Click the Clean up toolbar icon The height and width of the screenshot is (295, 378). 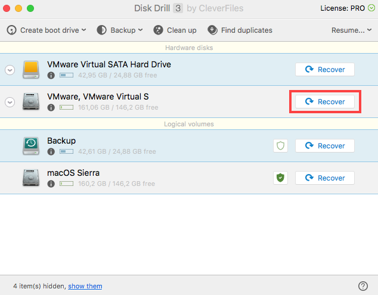[158, 30]
